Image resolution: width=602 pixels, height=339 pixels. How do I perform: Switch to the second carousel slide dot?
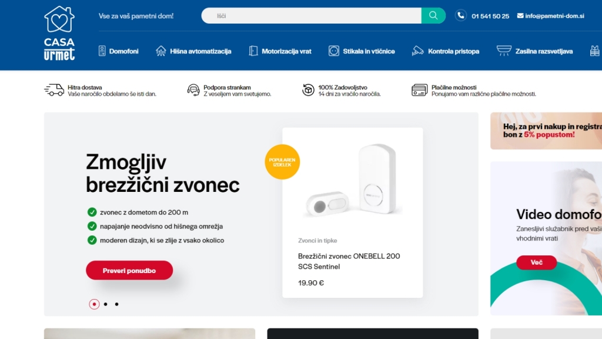(105, 304)
